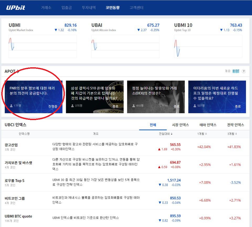Click the +41.83% three-month value
The image size is (252, 227).
point(234,147)
